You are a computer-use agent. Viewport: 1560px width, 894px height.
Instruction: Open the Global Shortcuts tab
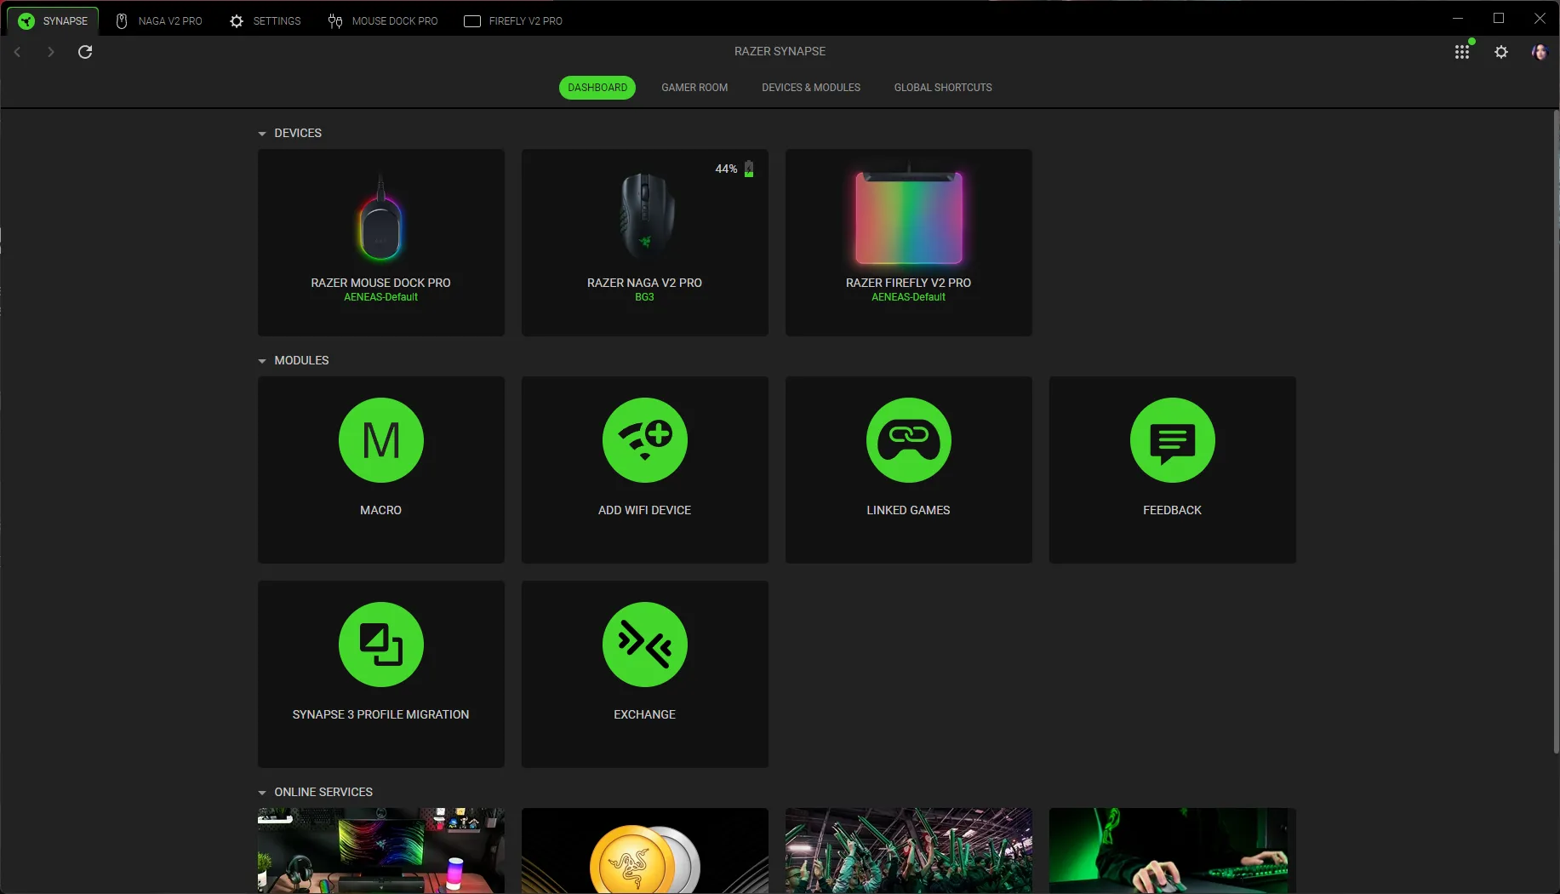point(943,88)
